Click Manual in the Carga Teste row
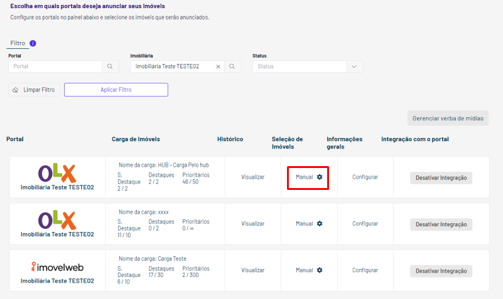The image size is (503, 299). coord(304,270)
